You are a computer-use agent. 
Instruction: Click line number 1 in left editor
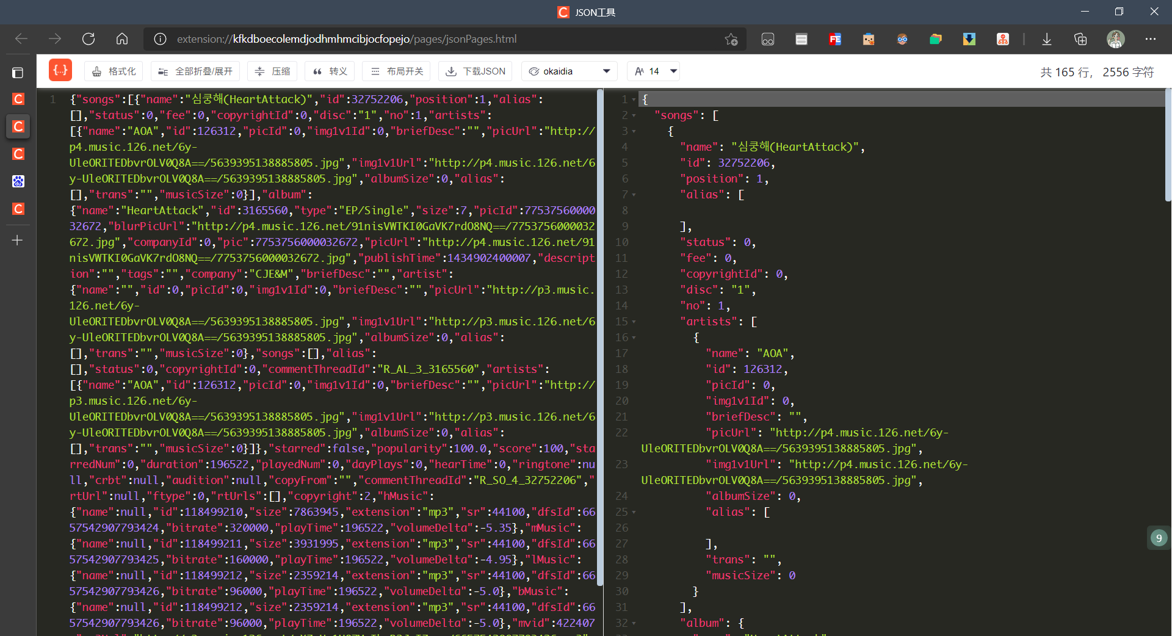(x=53, y=99)
